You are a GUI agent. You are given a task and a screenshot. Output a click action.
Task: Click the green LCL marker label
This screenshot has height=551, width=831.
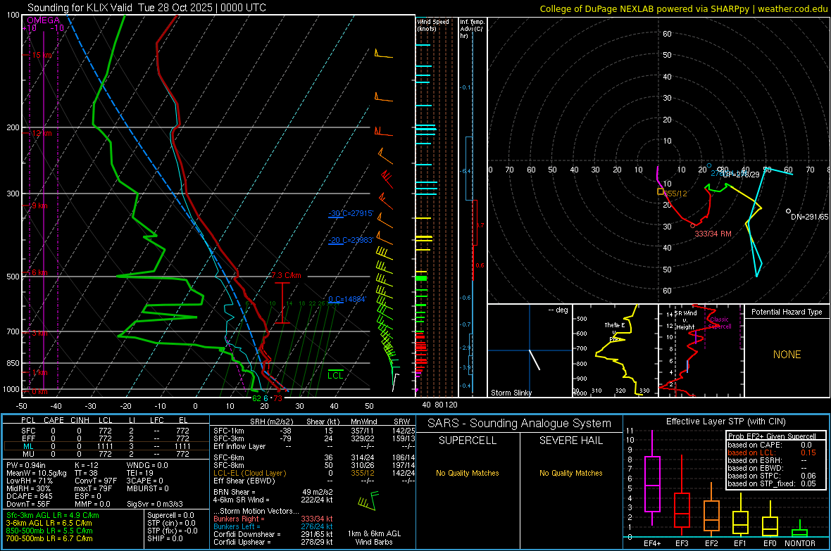[335, 376]
